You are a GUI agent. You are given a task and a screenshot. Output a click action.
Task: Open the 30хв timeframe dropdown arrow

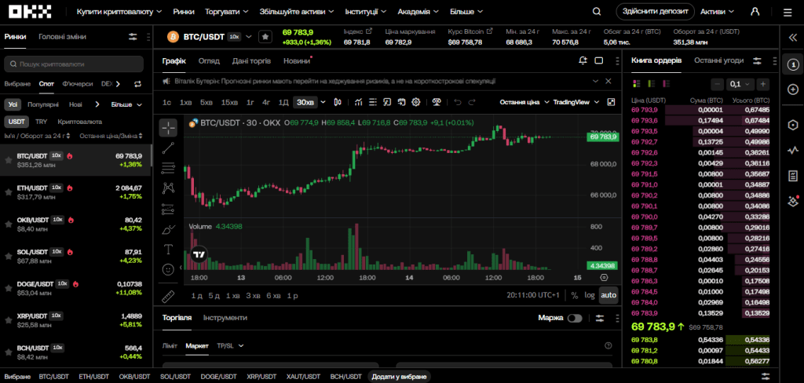pos(323,102)
